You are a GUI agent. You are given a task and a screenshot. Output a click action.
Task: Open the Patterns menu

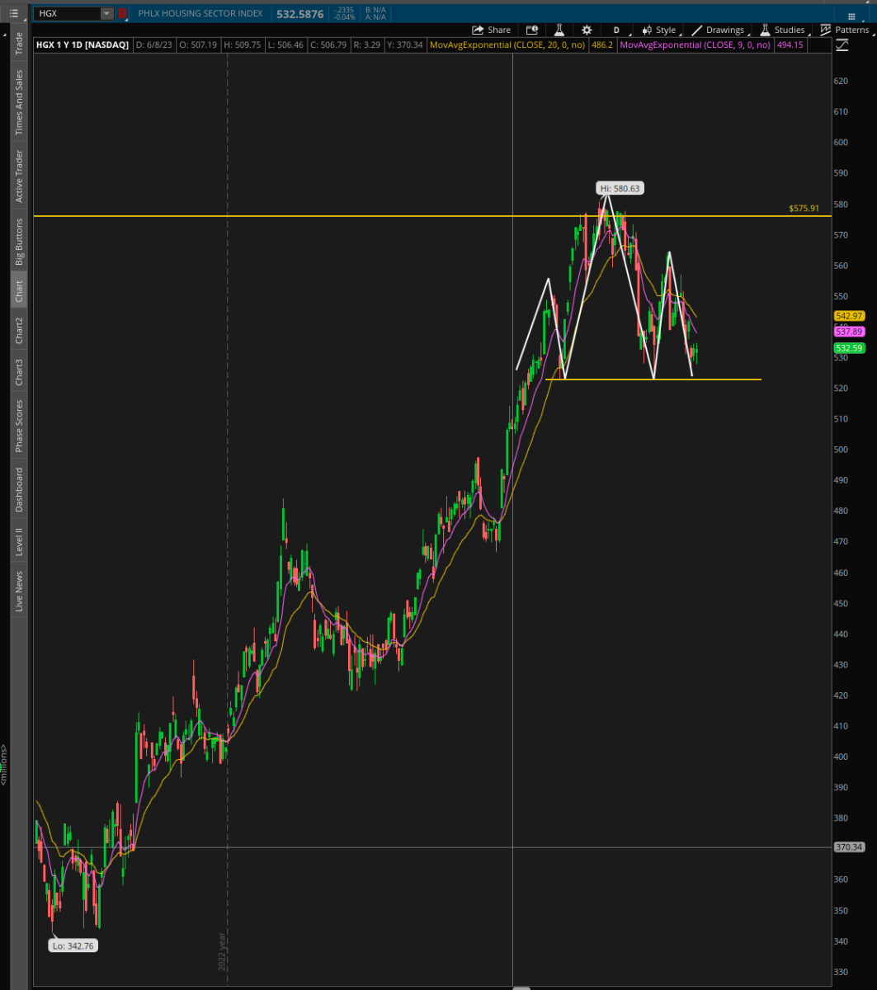pos(844,30)
